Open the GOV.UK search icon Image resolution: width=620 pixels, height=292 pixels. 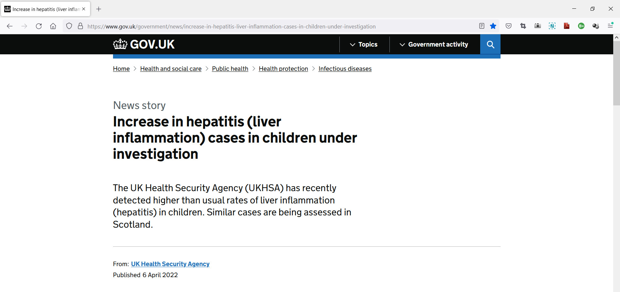490,44
